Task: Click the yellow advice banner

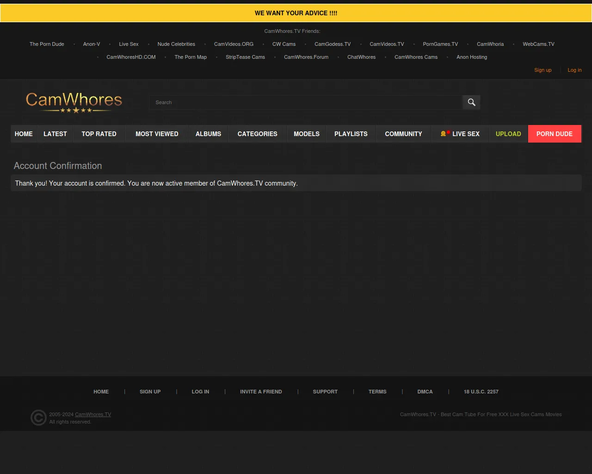Action: click(x=296, y=13)
